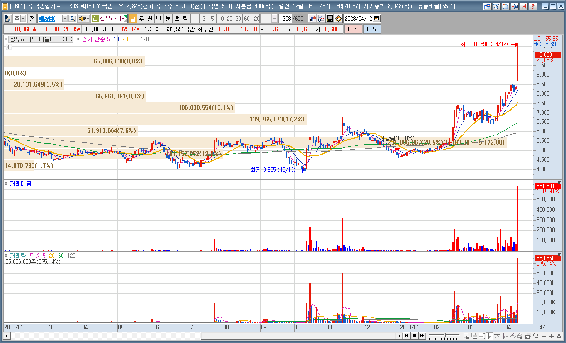Click the chart compare icon with arrows
This screenshot has width=566, height=343.
click(312, 19)
